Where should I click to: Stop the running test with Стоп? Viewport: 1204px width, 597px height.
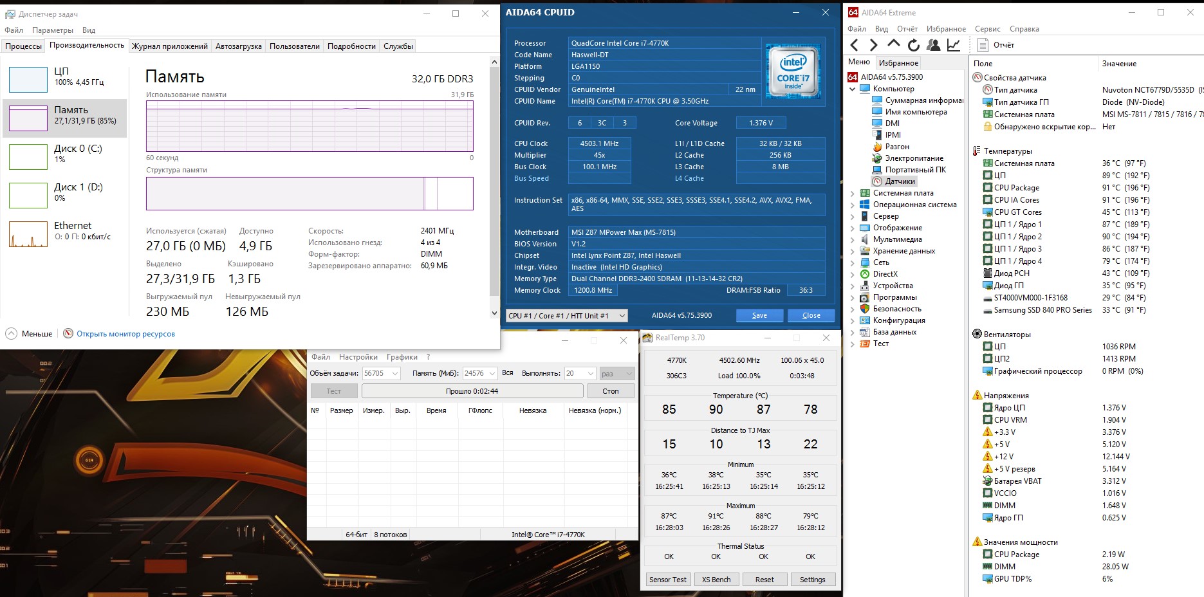pyautogui.click(x=611, y=391)
